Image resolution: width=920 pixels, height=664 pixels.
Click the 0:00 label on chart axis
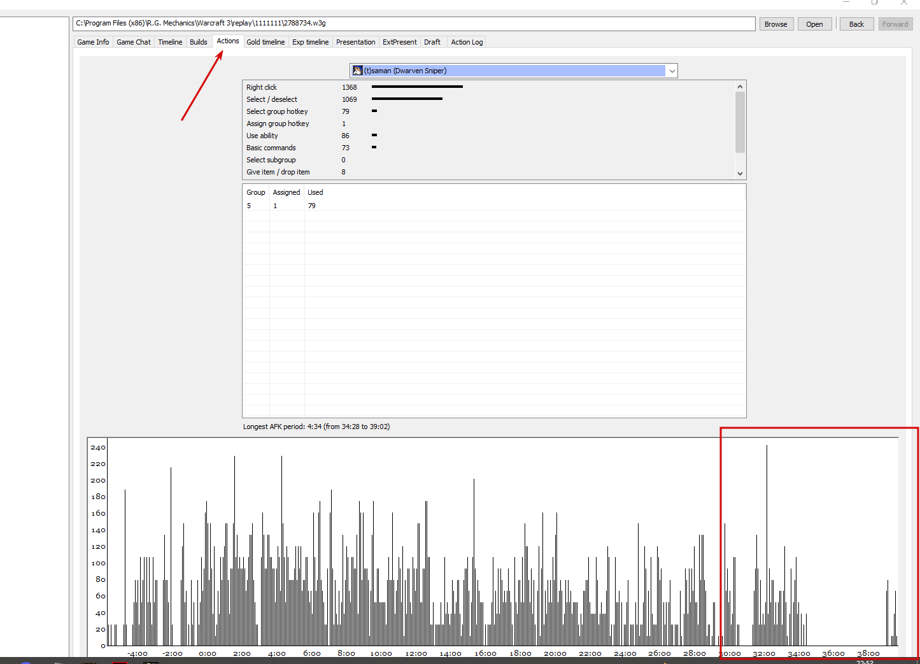click(x=208, y=653)
